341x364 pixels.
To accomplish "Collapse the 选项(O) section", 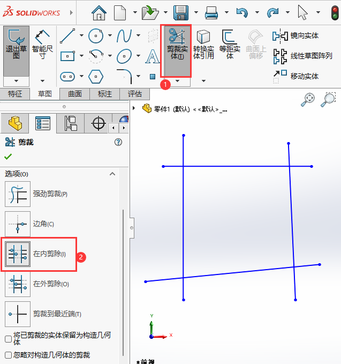I will click(x=112, y=174).
